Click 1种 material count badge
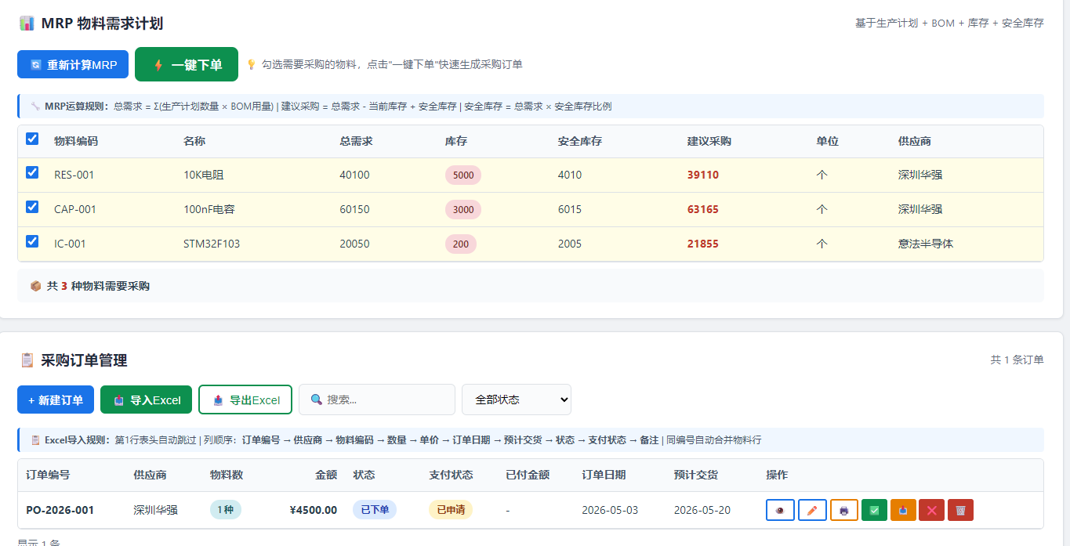The image size is (1070, 546). pyautogui.click(x=226, y=510)
